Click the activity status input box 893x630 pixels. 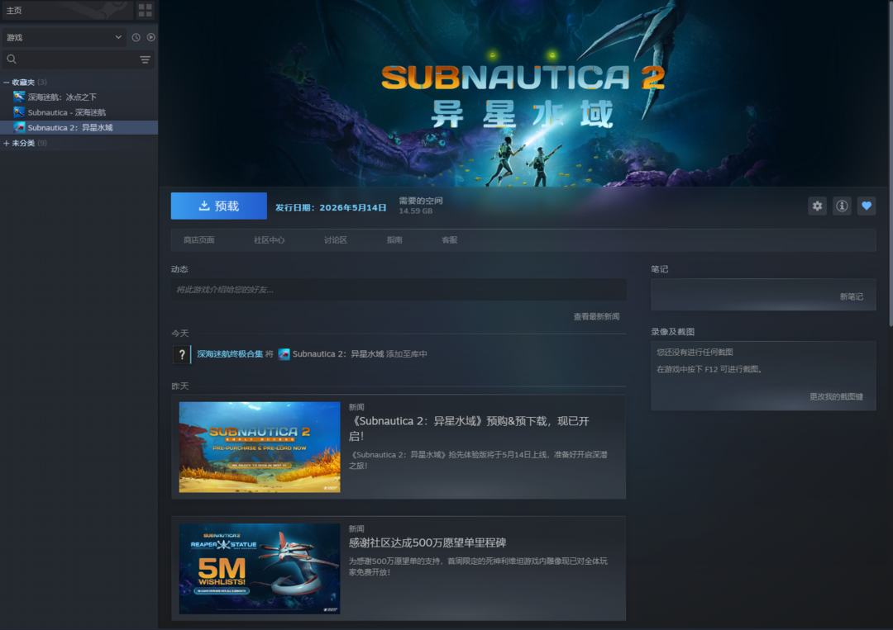point(398,290)
